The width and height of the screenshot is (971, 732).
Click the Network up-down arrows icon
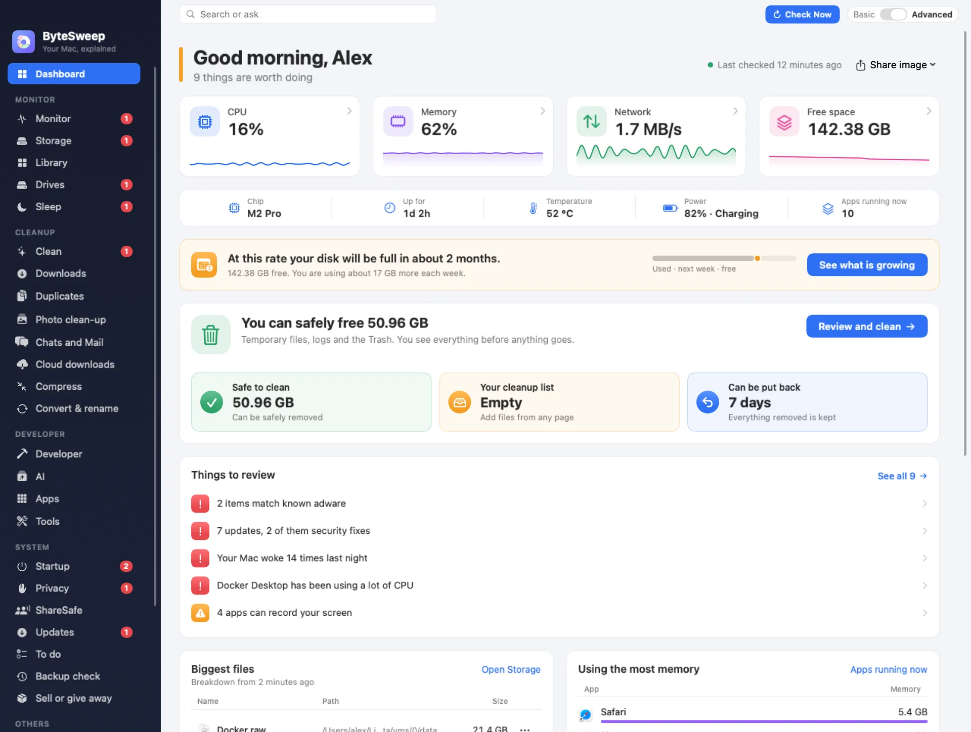click(x=591, y=122)
